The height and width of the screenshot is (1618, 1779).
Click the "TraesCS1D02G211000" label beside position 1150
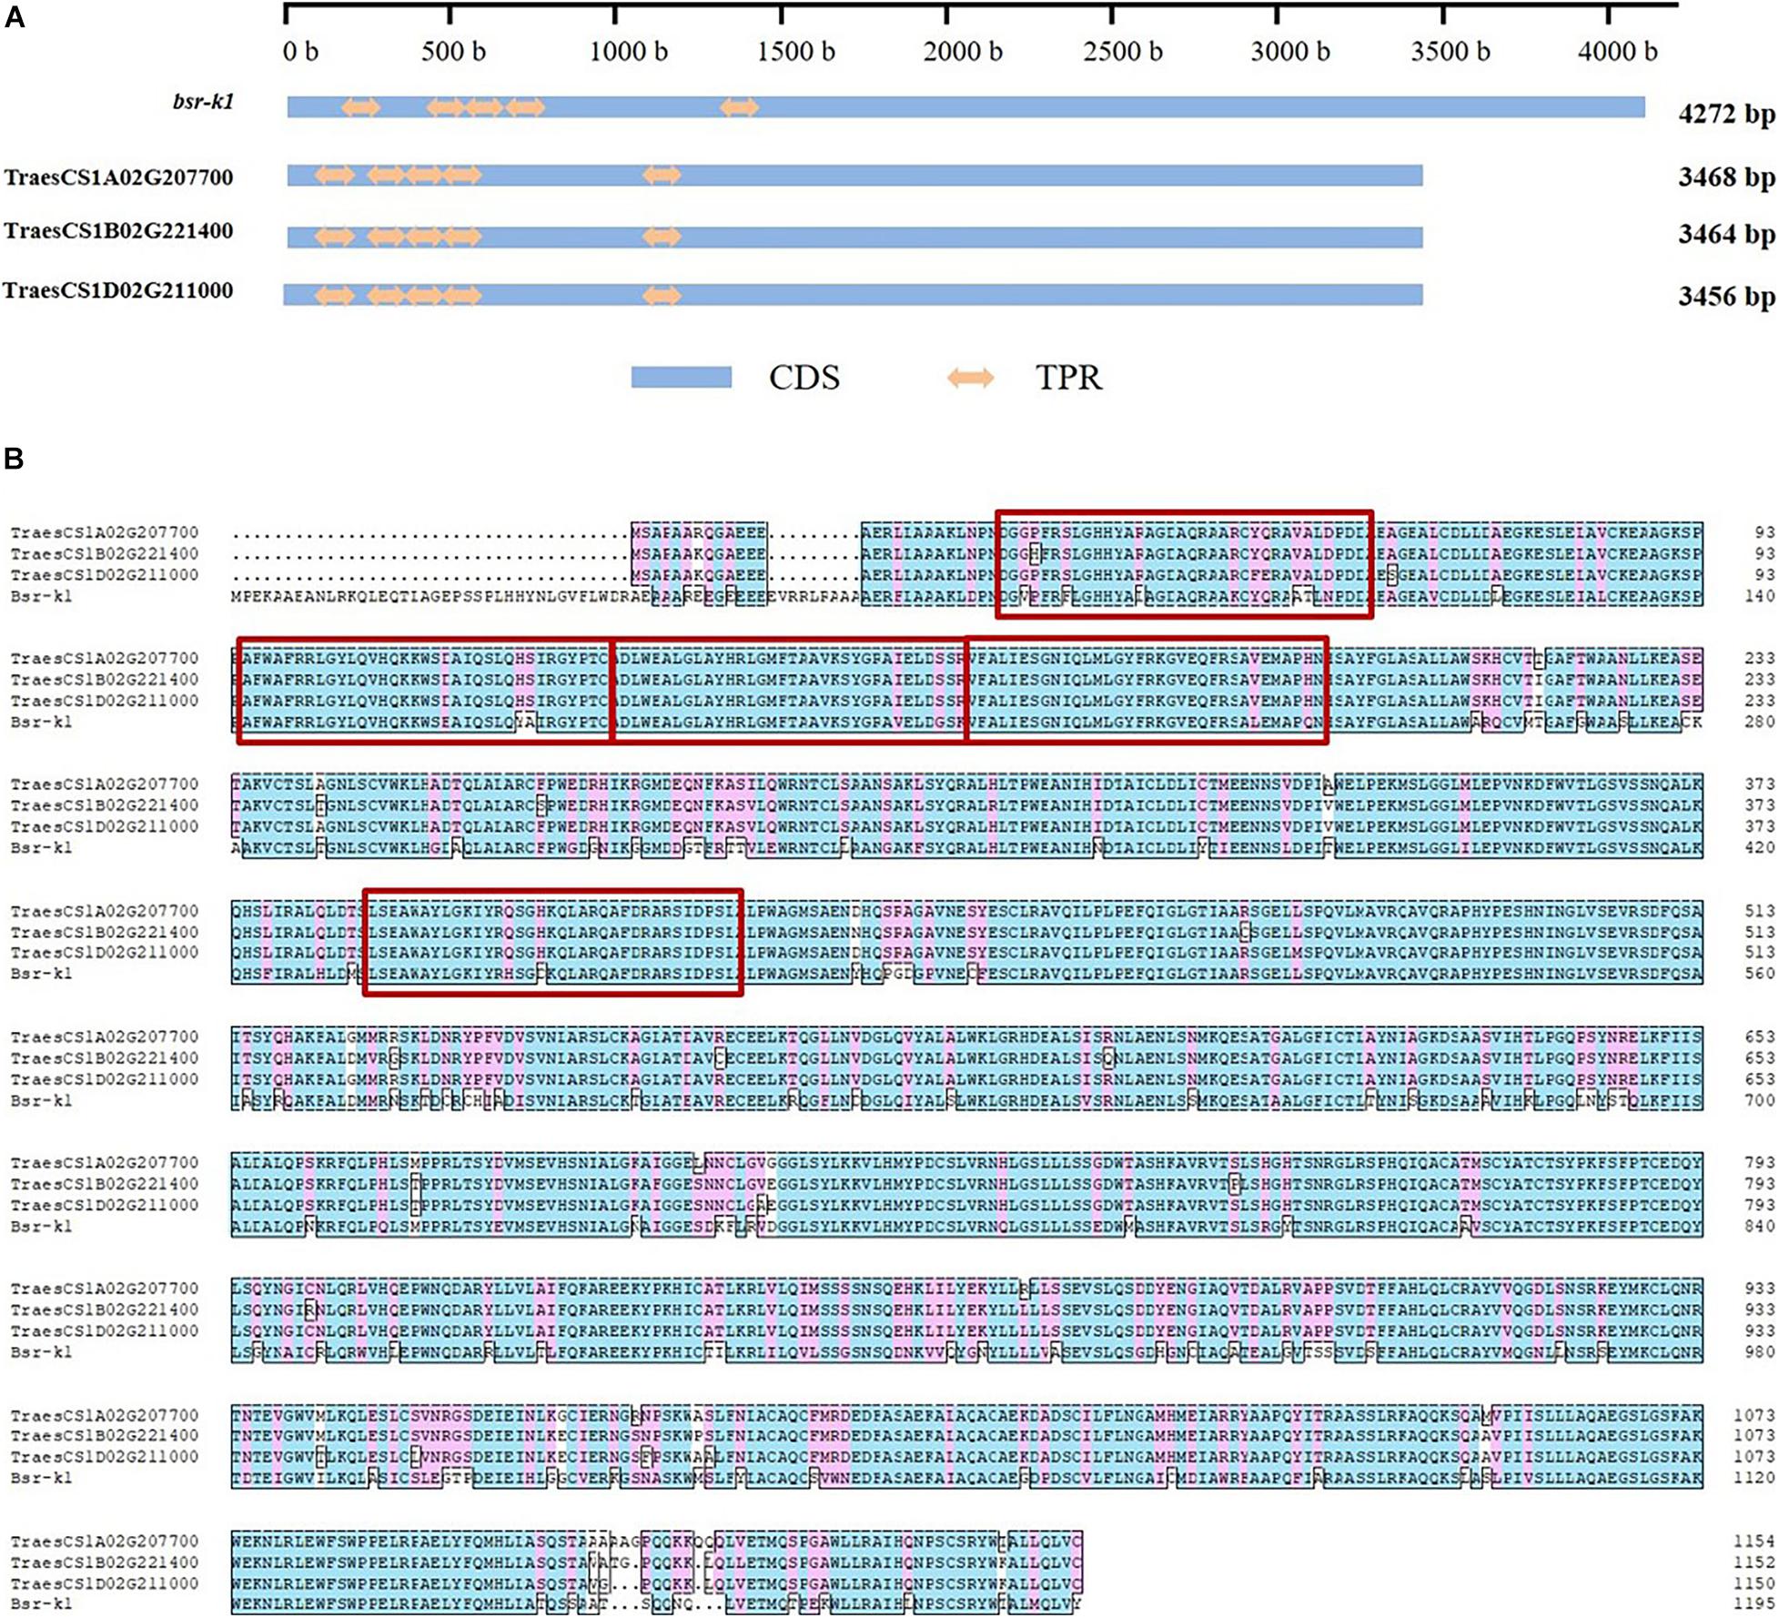(105, 1583)
